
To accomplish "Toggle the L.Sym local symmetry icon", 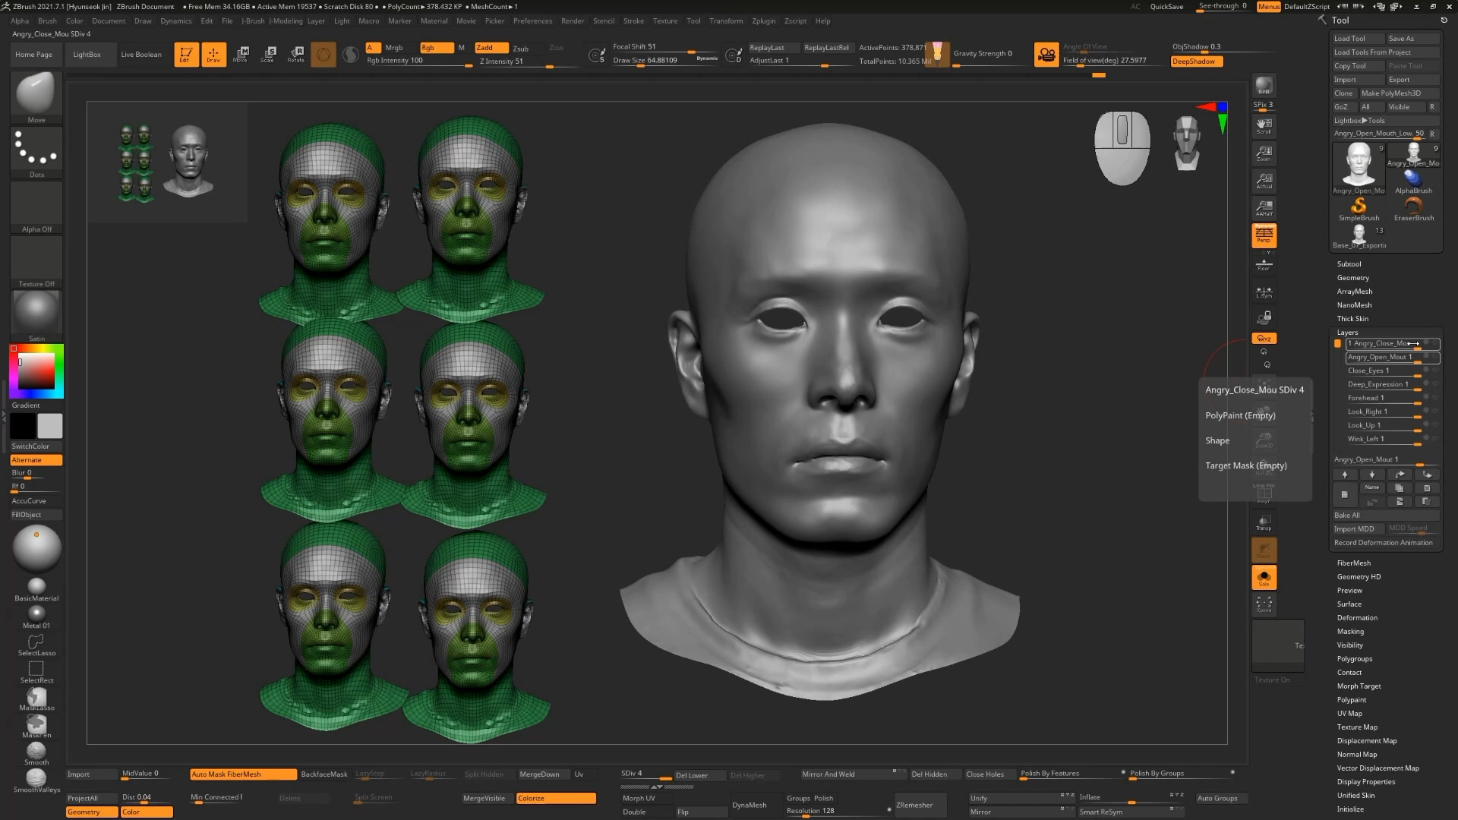I will coord(1264,292).
